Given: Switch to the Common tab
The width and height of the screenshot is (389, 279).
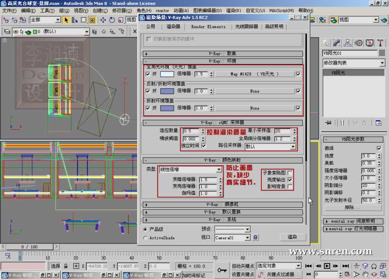Looking at the screenshot, I should [150, 27].
